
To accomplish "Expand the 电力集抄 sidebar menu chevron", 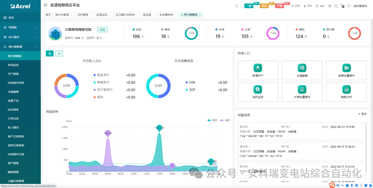I will (36, 37).
